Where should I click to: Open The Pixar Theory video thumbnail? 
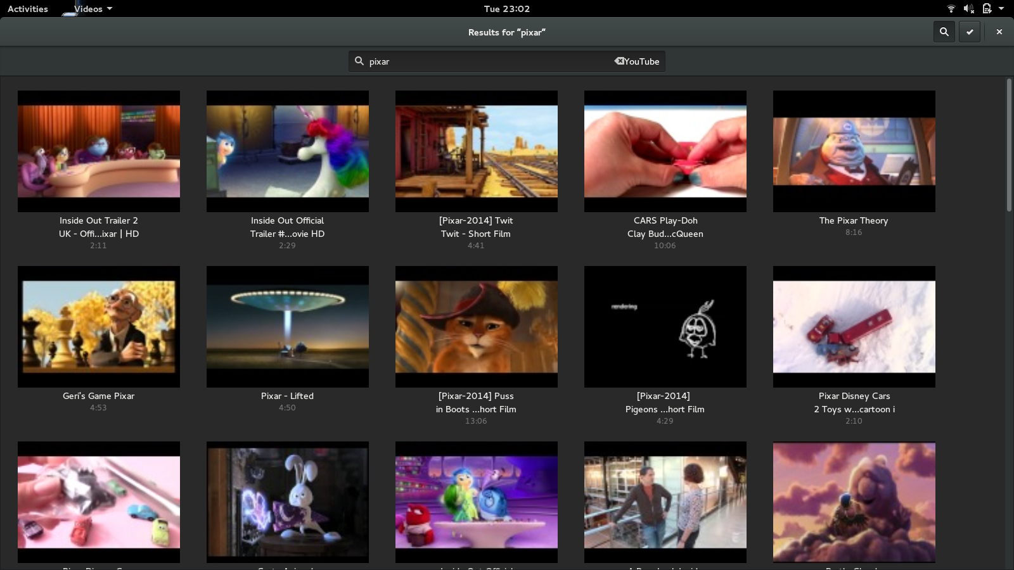[854, 151]
